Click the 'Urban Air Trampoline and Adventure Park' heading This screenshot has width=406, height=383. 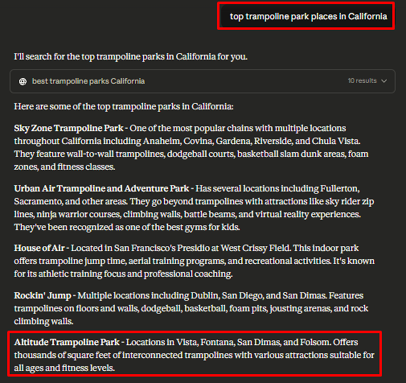102,189
